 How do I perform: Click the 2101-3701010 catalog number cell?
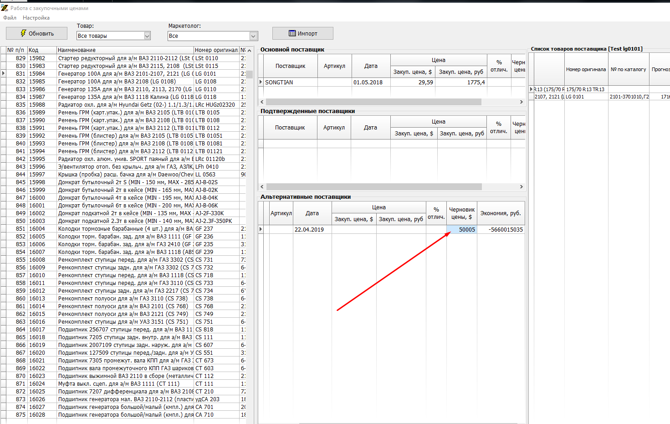tap(629, 97)
